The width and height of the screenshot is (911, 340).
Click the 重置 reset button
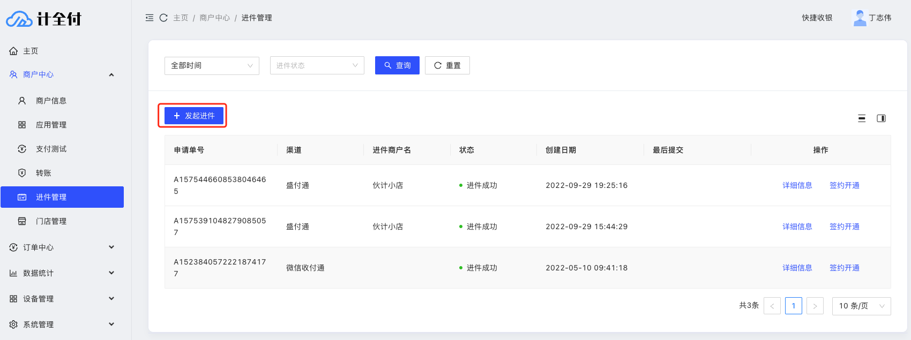447,65
